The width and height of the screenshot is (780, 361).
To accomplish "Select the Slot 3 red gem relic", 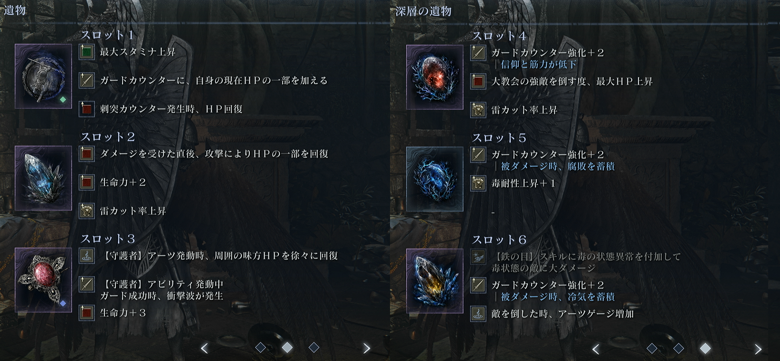I will coord(43,280).
